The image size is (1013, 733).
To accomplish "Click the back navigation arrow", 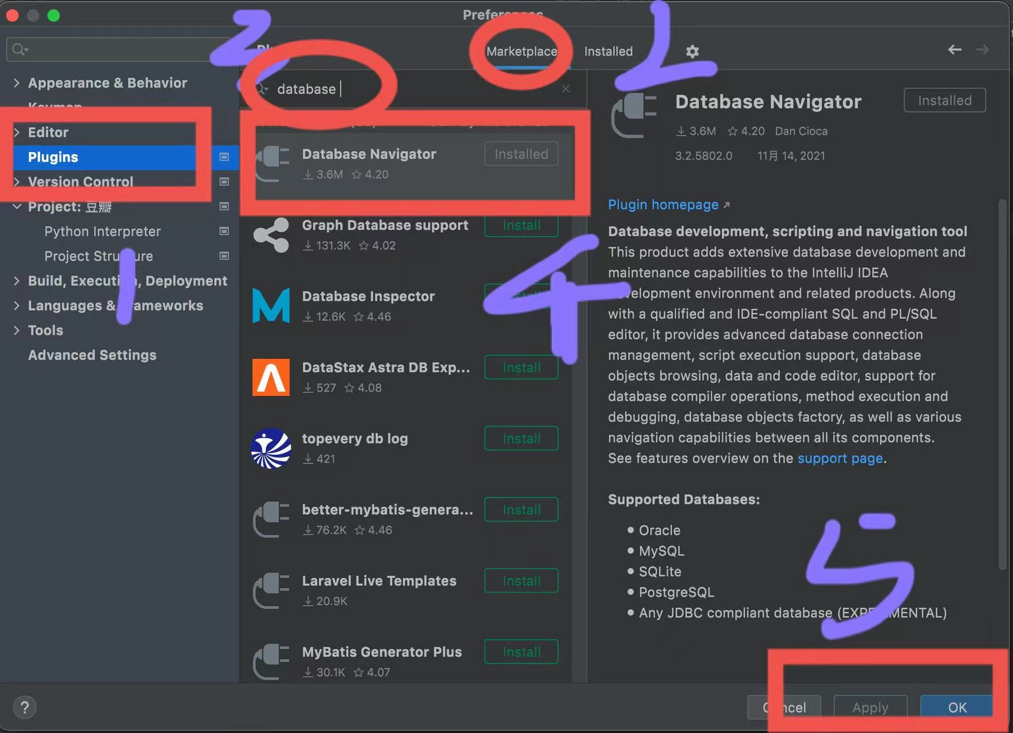I will 954,49.
